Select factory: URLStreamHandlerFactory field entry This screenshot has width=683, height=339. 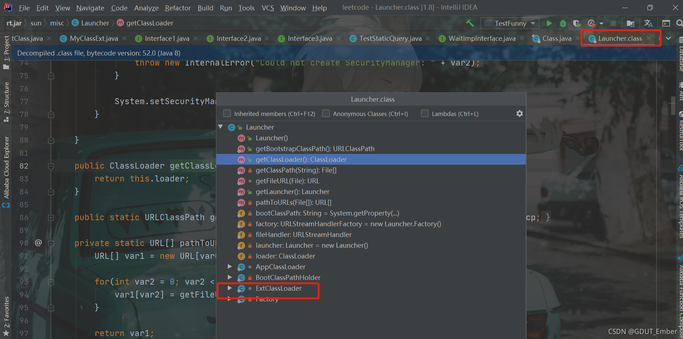pos(371,224)
